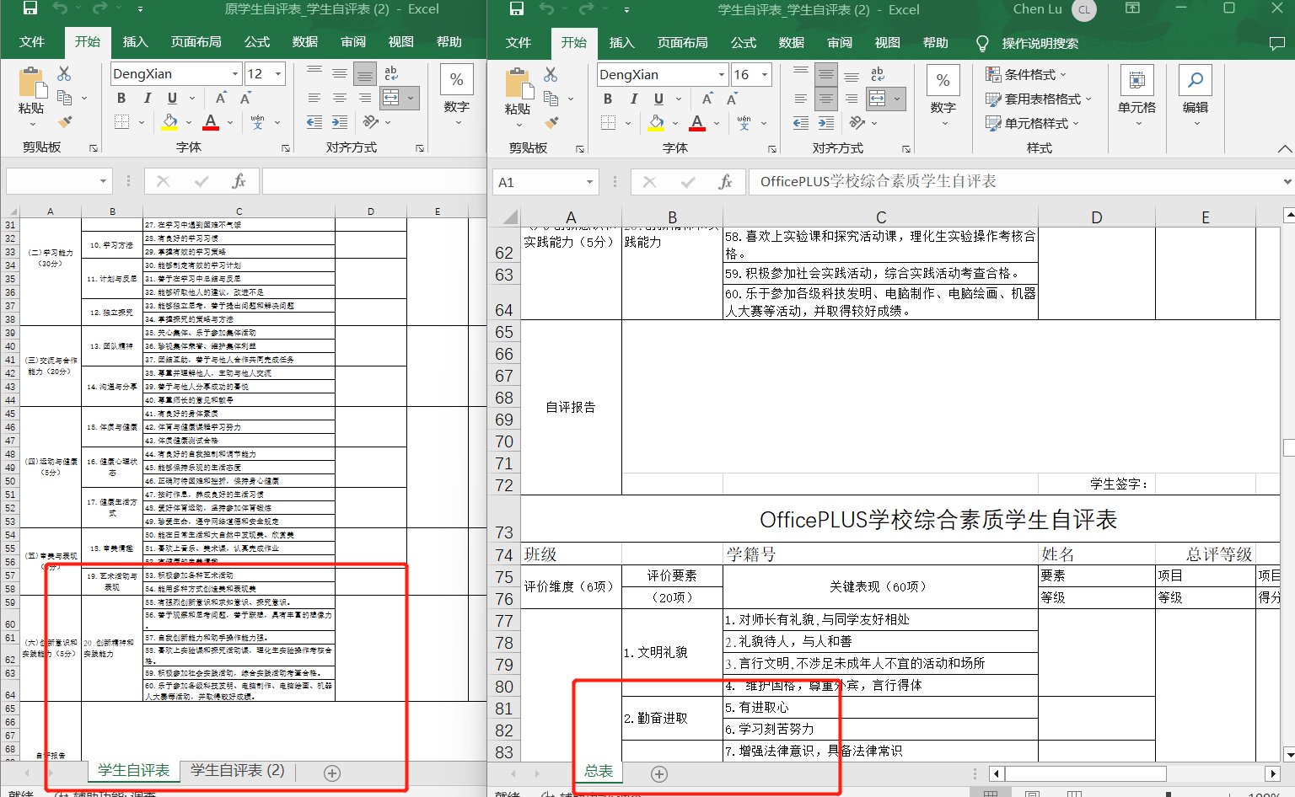Expand the fill color dropdown arrow
Screen dimensions: 1295x797
click(675, 124)
